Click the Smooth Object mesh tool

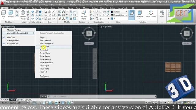tap(23, 15)
